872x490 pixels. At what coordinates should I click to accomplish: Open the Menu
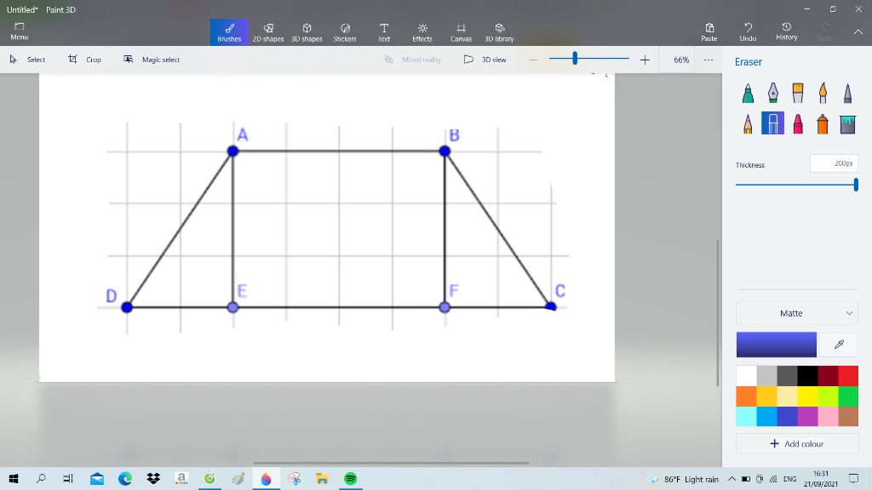pos(19,31)
